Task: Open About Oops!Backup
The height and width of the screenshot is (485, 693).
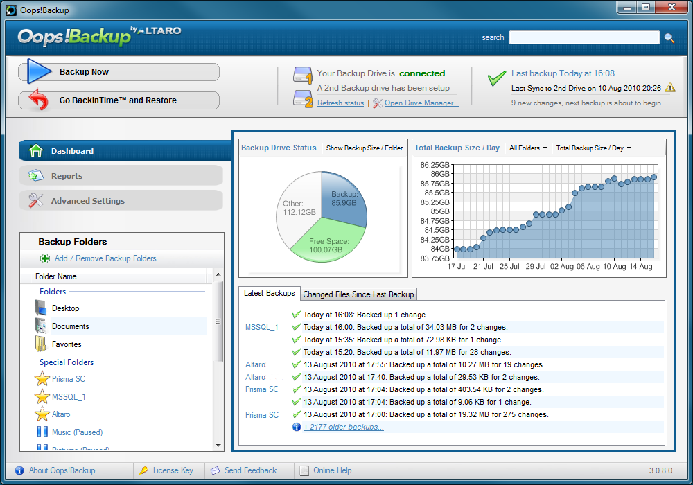Action: tap(62, 470)
